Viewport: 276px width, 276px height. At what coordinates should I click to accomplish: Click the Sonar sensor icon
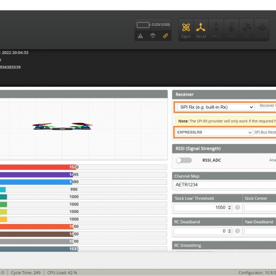point(262,30)
